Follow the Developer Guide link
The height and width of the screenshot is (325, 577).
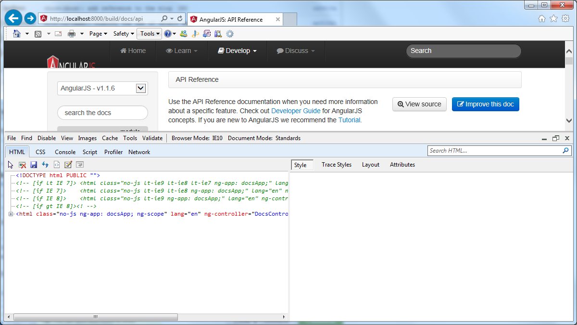296,111
